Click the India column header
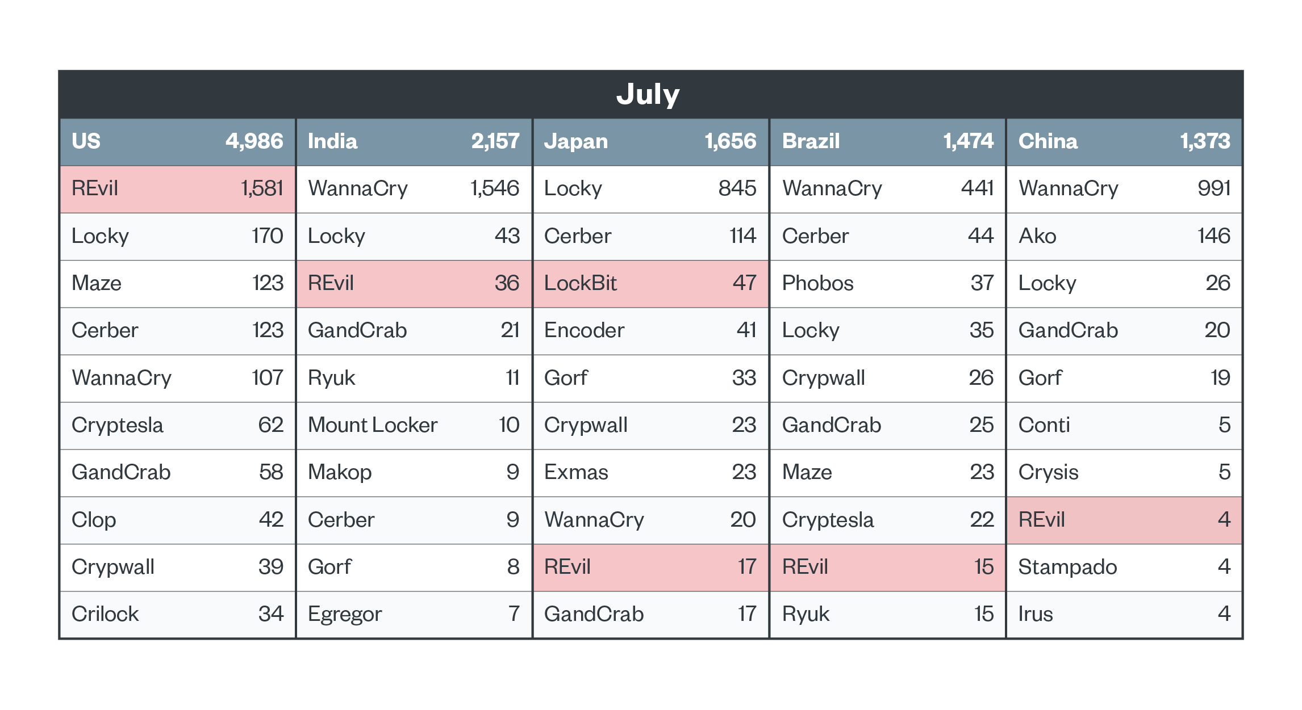 tap(414, 141)
